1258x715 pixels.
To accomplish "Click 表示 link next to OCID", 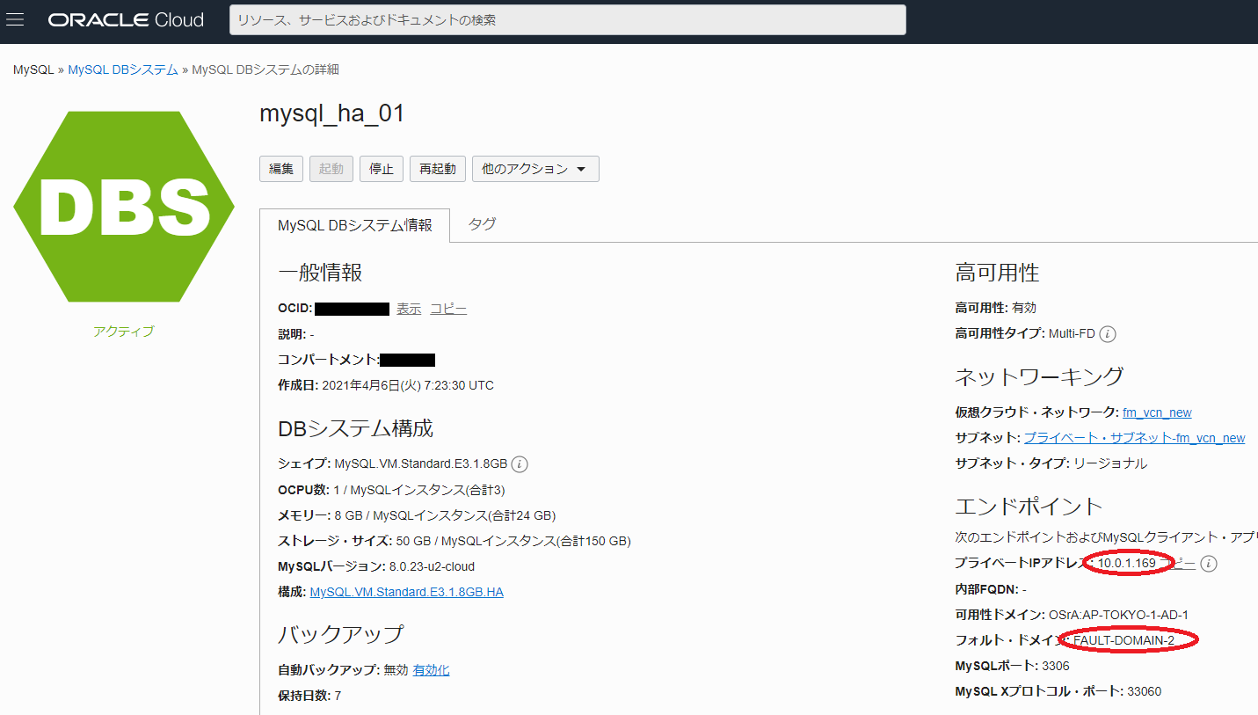I will click(x=409, y=309).
